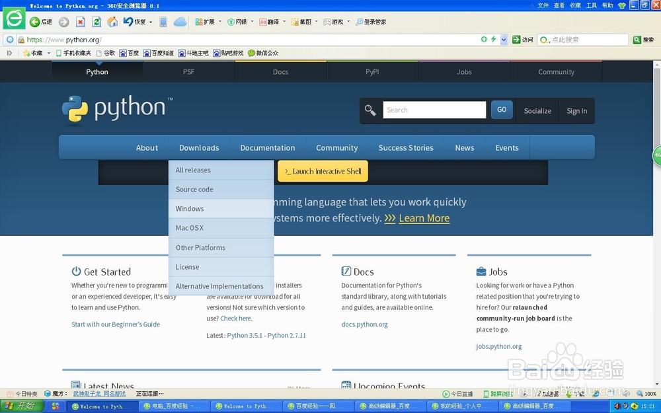Open the 查看 menu

(x=559, y=5)
